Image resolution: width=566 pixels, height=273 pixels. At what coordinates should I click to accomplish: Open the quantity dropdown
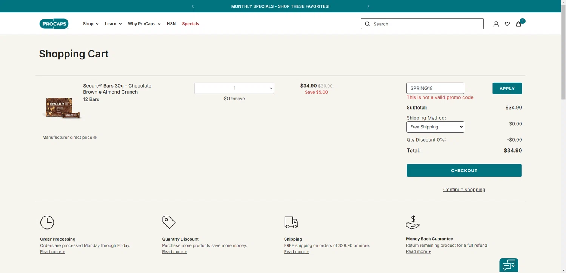tap(234, 88)
